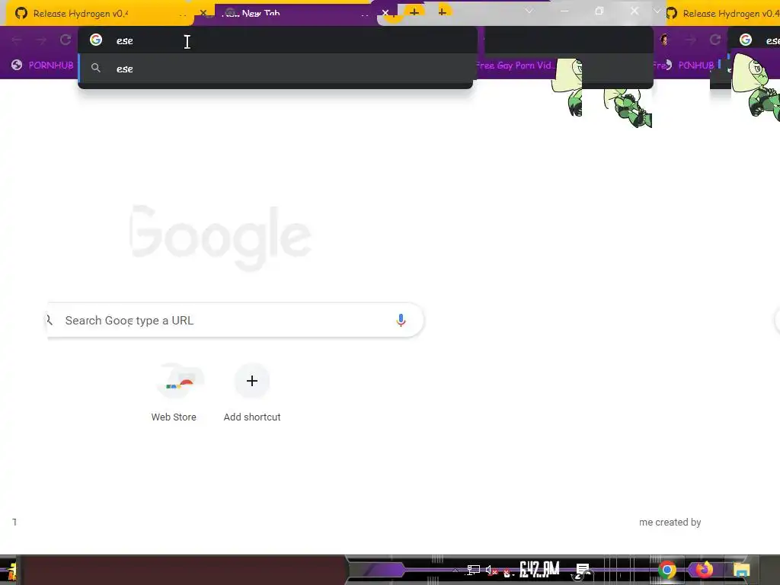Click the muted speaker volume icon
The width and height of the screenshot is (780, 585).
[x=491, y=571]
